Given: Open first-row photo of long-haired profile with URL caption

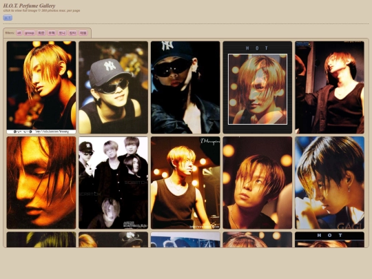Looking at the screenshot, I should point(41,87).
